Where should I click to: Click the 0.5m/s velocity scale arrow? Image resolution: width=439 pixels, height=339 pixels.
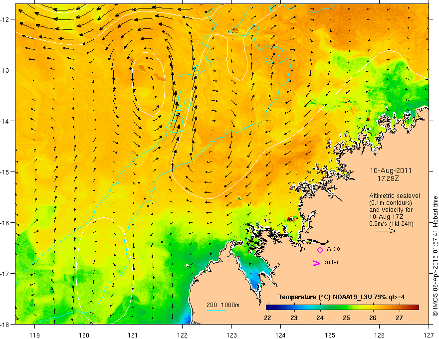click(x=386, y=231)
